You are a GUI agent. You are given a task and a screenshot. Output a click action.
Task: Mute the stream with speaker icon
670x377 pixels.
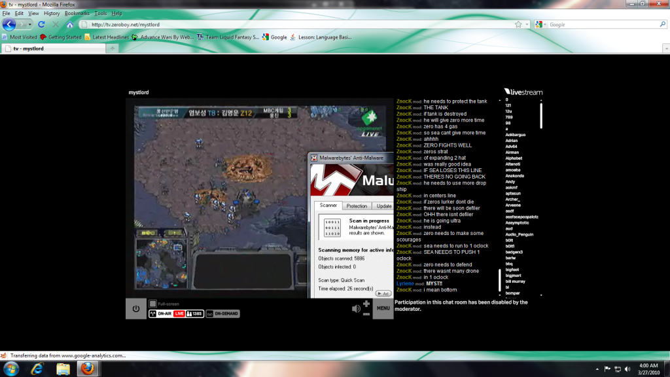[356, 308]
